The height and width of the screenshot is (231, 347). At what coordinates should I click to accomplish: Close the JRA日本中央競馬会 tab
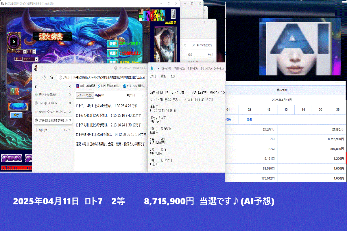pyautogui.click(x=70, y=94)
